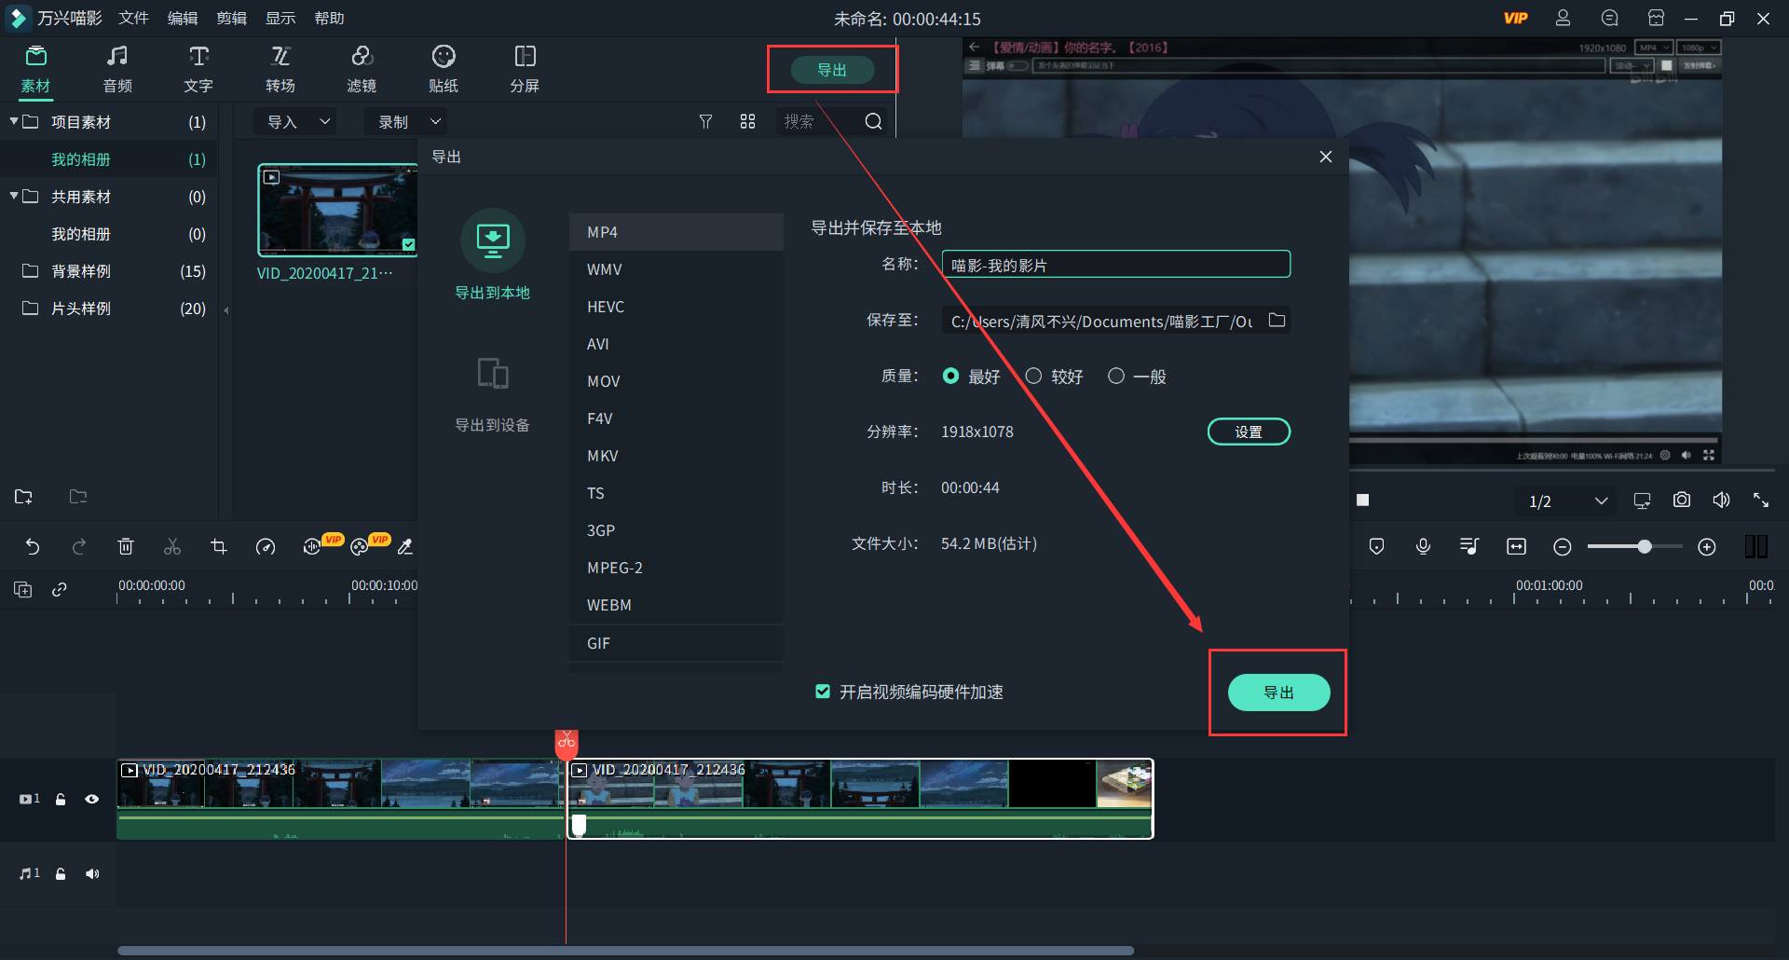Click the 导出 button in export dialog
1789x960 pixels.
point(1278,693)
